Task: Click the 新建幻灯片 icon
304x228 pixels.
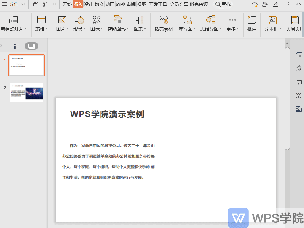Action: point(13,20)
